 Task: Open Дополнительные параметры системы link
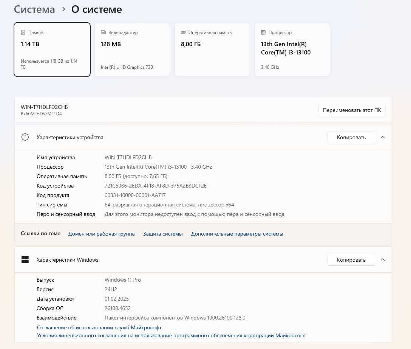[x=237, y=234]
